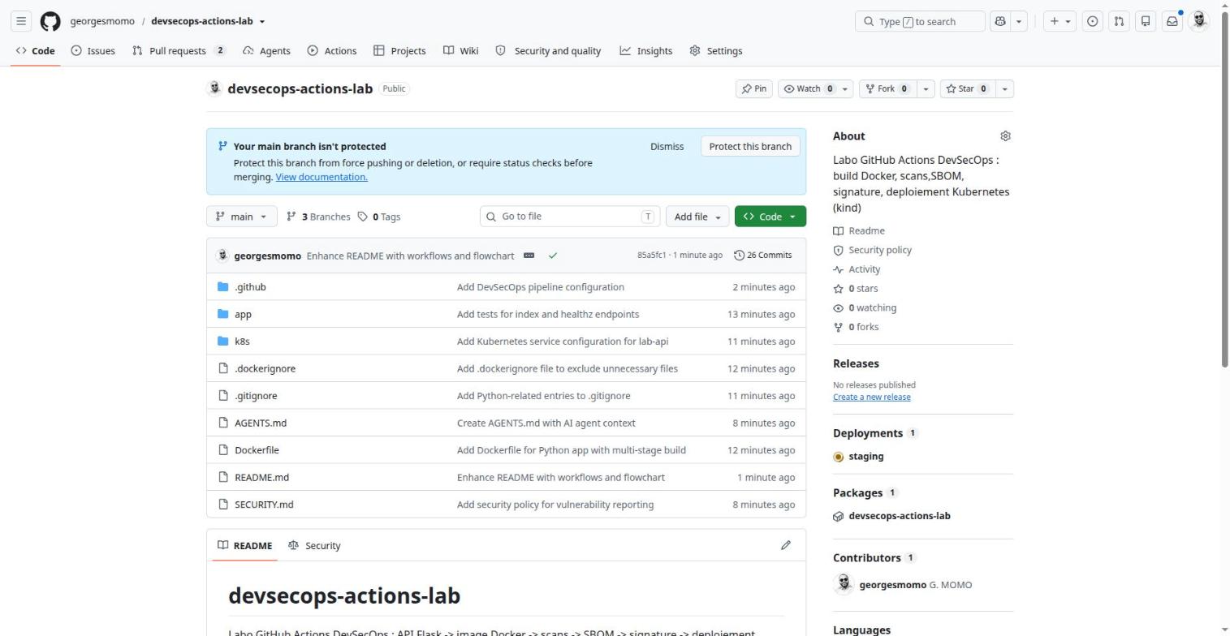Focus the Type / to search box
The width and height of the screenshot is (1230, 636).
tap(920, 21)
